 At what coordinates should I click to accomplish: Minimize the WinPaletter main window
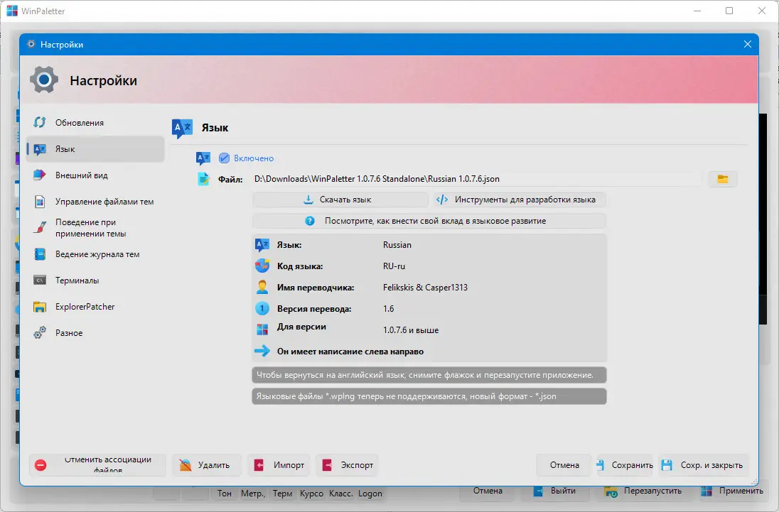[x=697, y=11]
